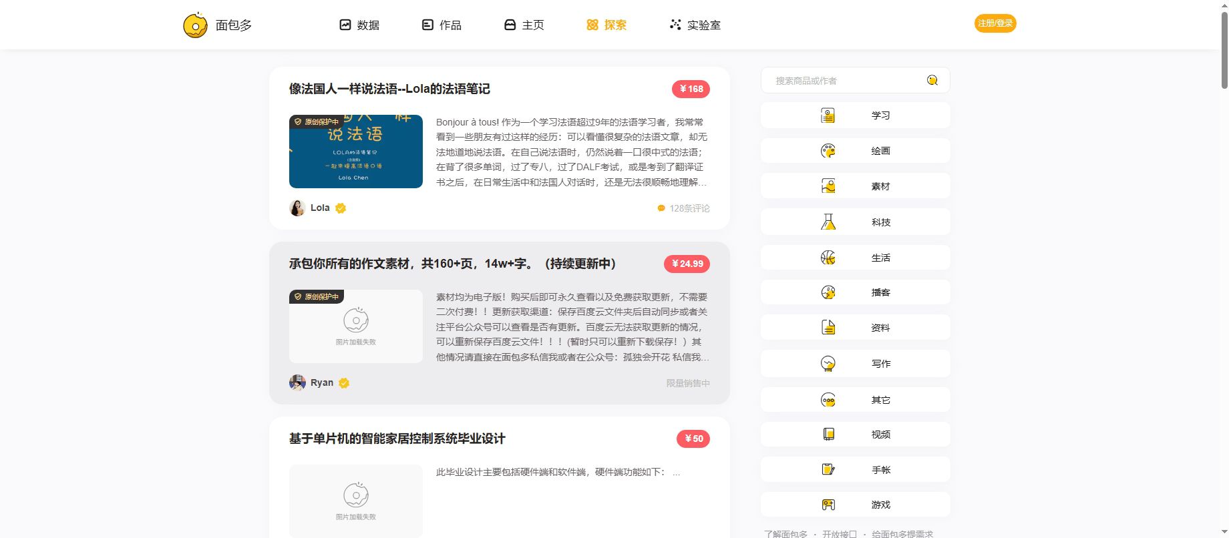1229x538 pixels.
Task: Select the 播客 category icon
Action: pyautogui.click(x=828, y=292)
